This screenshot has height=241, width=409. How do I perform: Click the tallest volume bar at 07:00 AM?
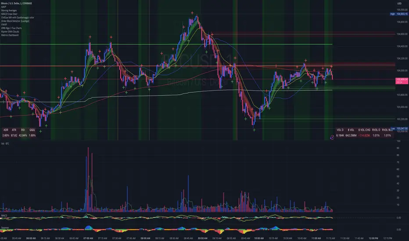[x=88, y=179]
